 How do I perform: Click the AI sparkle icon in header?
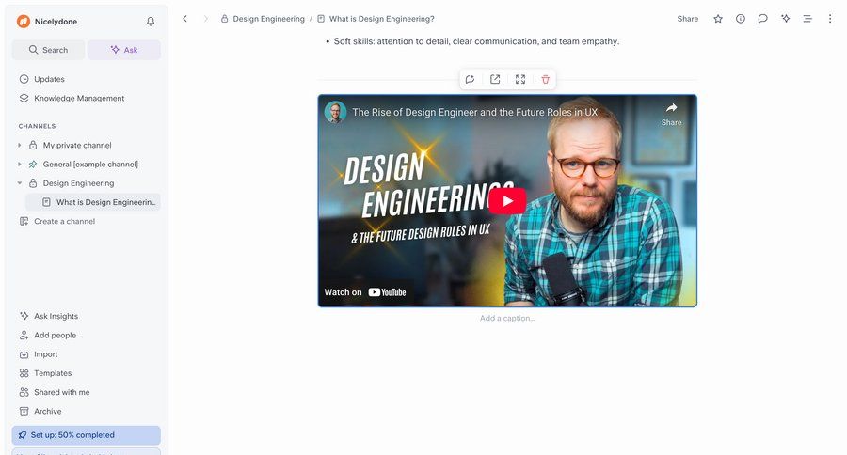tap(785, 19)
